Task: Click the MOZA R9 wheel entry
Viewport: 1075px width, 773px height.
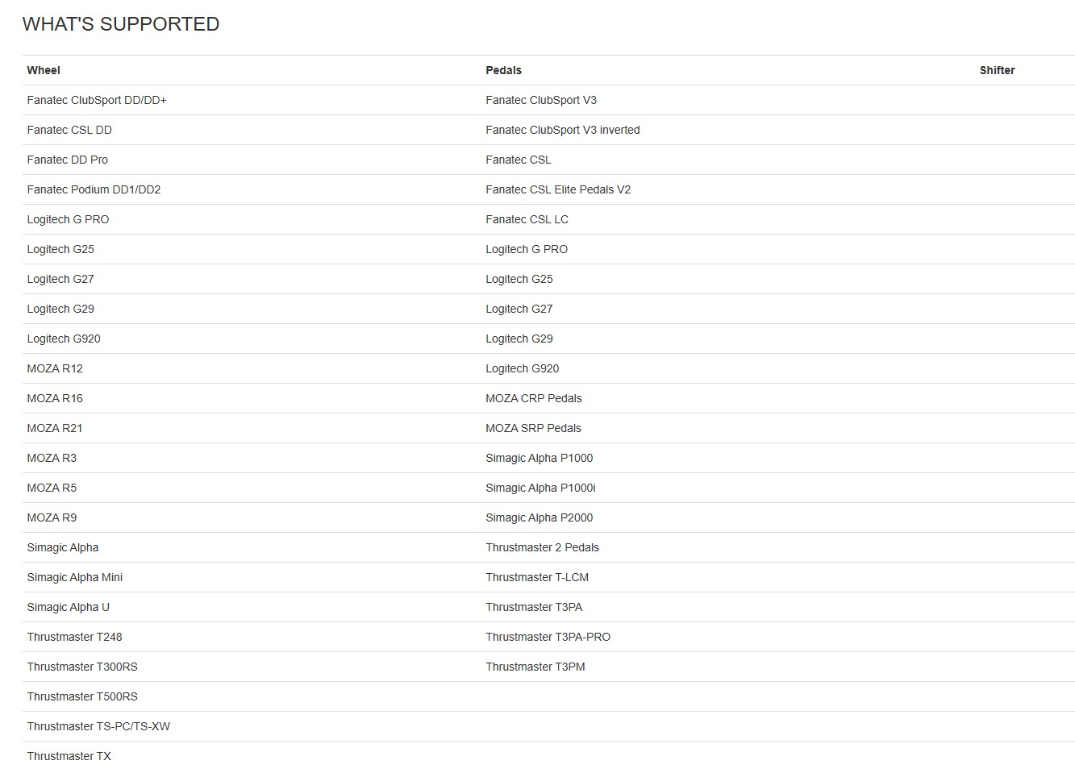Action: 52,517
